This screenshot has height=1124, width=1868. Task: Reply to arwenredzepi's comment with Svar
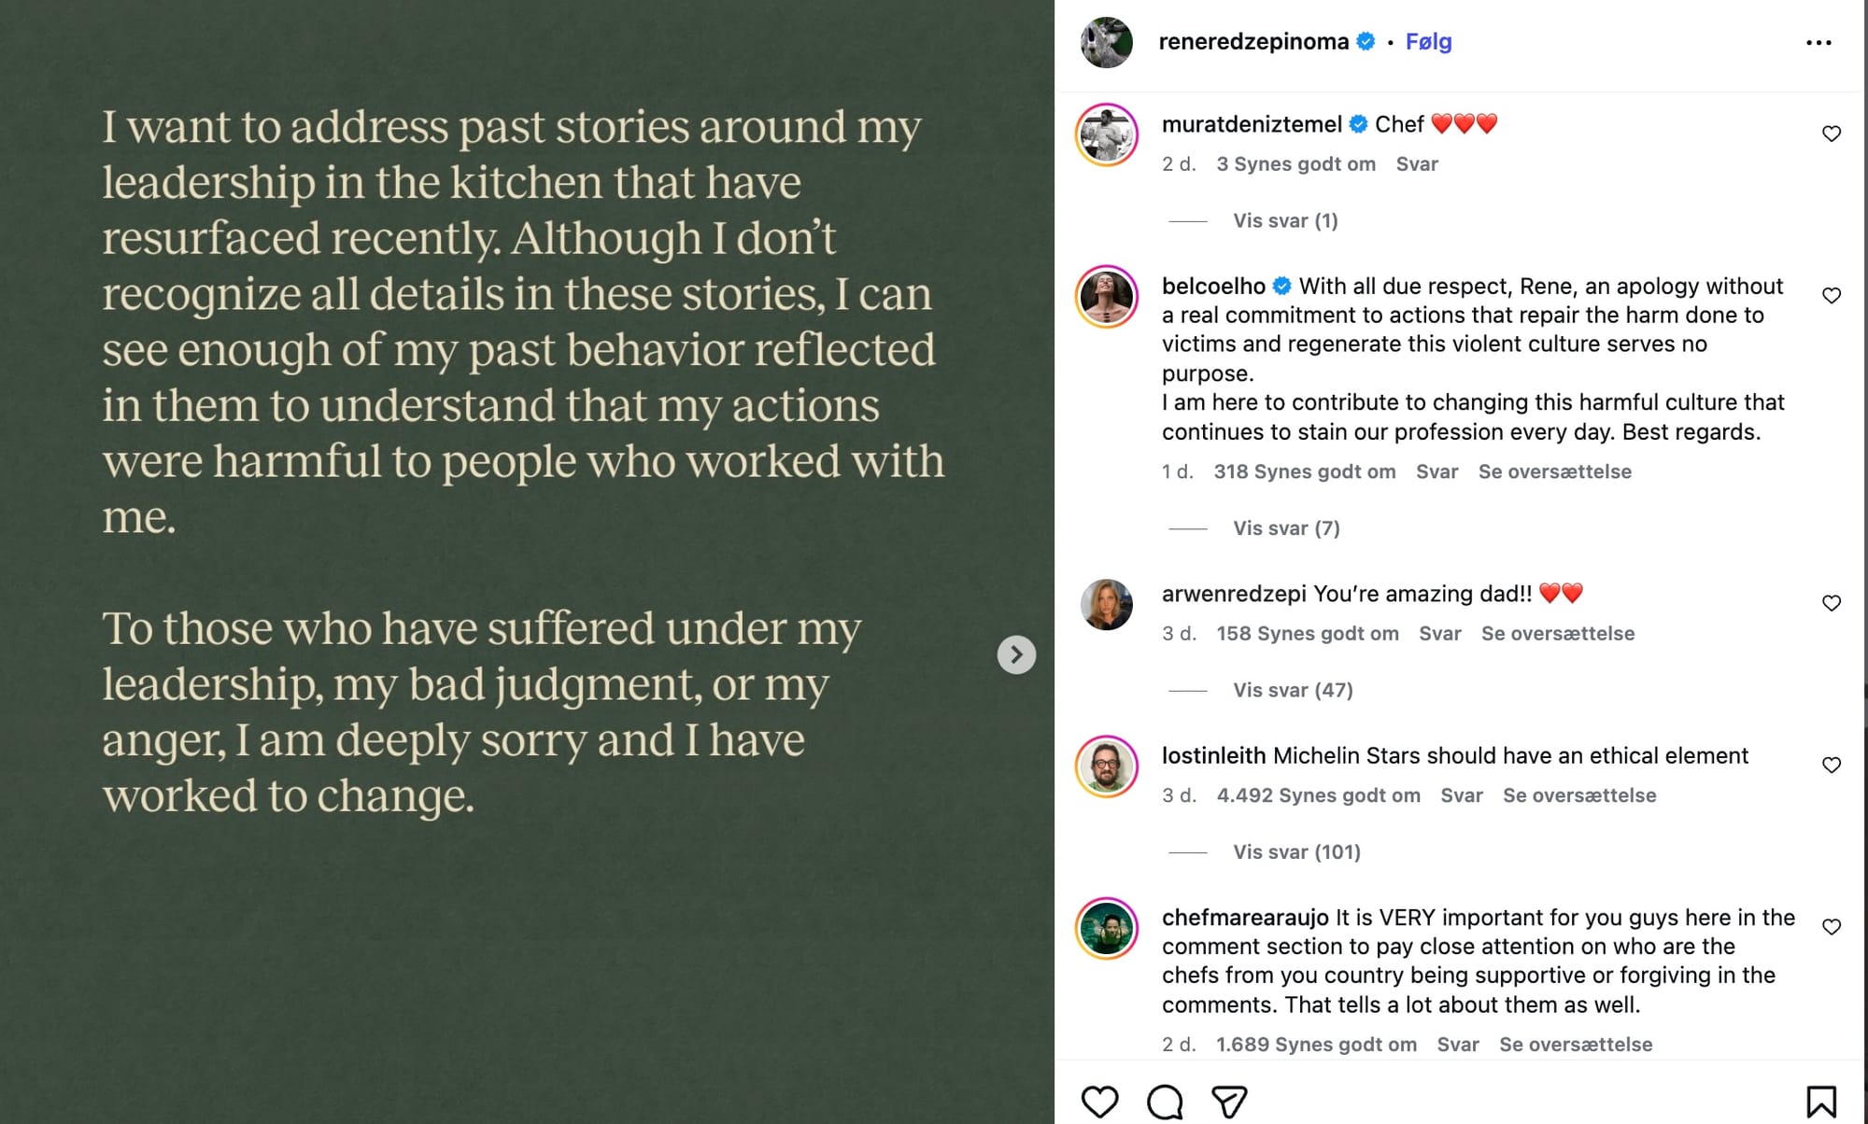point(1439,634)
